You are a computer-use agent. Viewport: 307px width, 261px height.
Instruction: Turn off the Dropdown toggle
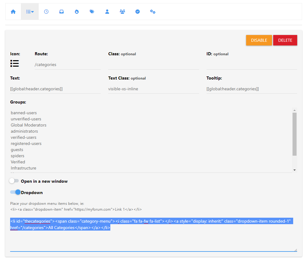pyautogui.click(x=15, y=192)
